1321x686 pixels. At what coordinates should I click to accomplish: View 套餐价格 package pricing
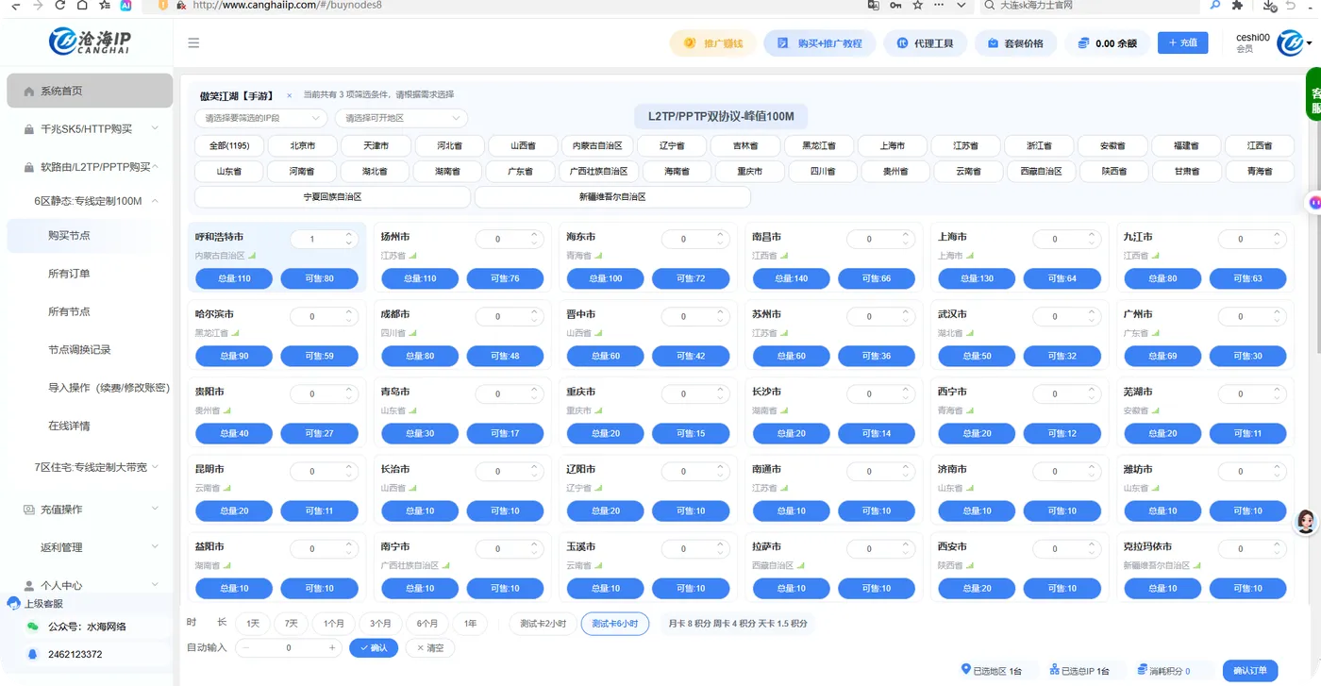[1015, 43]
